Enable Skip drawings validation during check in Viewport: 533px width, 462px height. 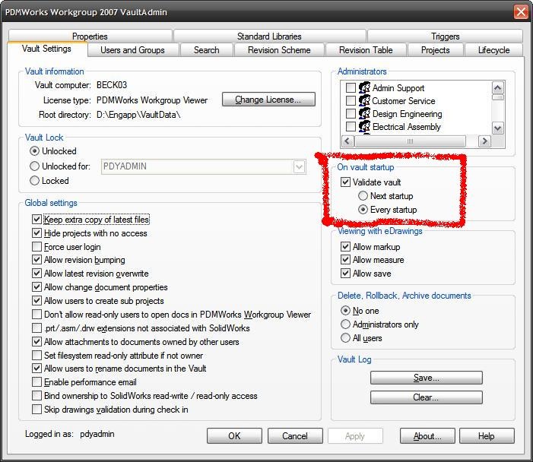coord(36,410)
